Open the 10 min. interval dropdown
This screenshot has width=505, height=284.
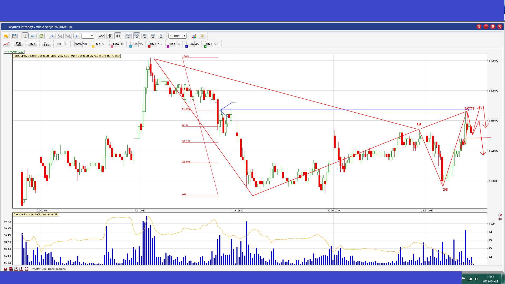(185, 36)
